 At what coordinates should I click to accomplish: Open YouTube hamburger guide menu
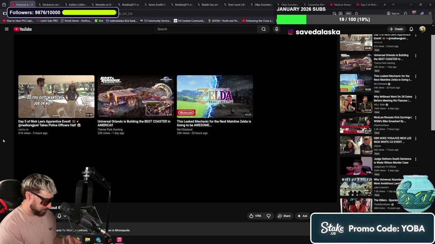[6, 29]
